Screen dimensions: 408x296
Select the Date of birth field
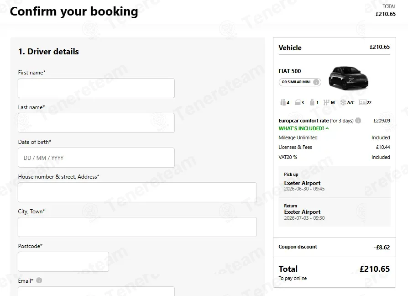coord(96,158)
